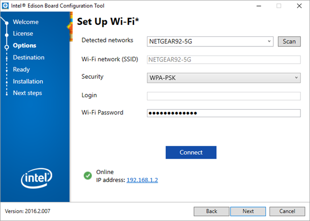This screenshot has height=221, width=310.
Task: Minimize the Configuration Tool window
Action: click(255, 6)
